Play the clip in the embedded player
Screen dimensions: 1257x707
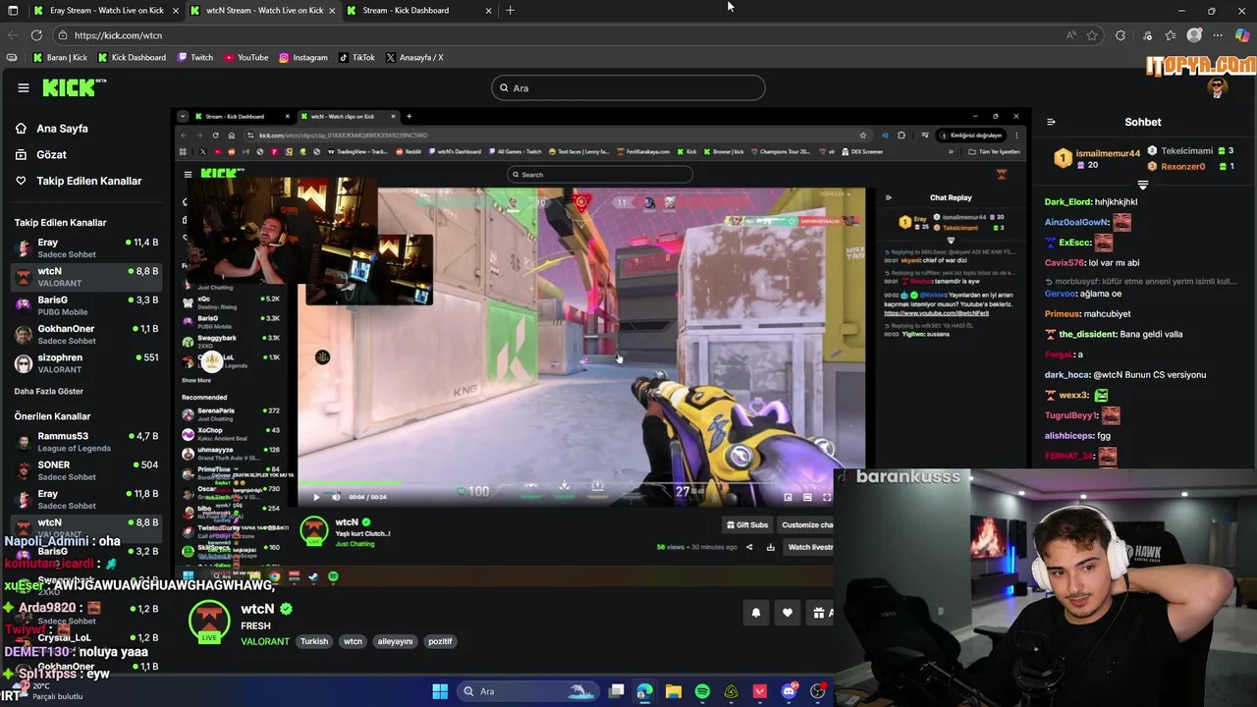(316, 497)
